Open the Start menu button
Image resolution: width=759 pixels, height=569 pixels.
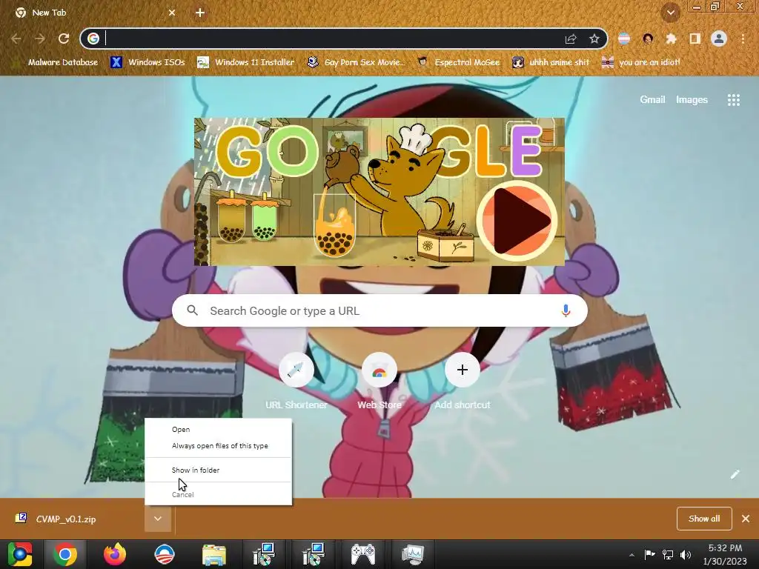pyautogui.click(x=20, y=554)
